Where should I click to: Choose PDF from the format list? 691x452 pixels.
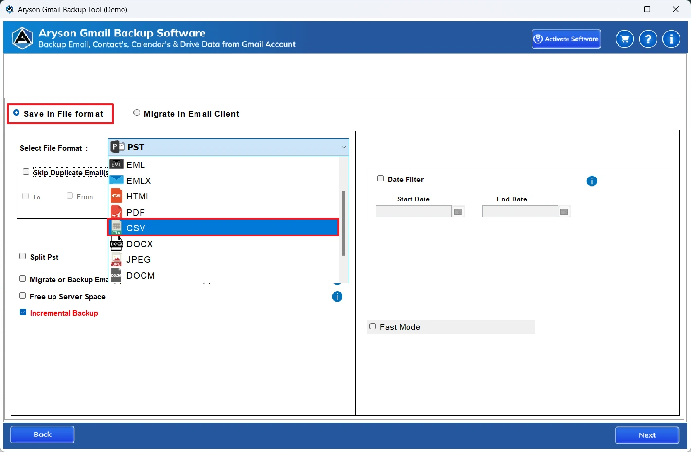223,212
